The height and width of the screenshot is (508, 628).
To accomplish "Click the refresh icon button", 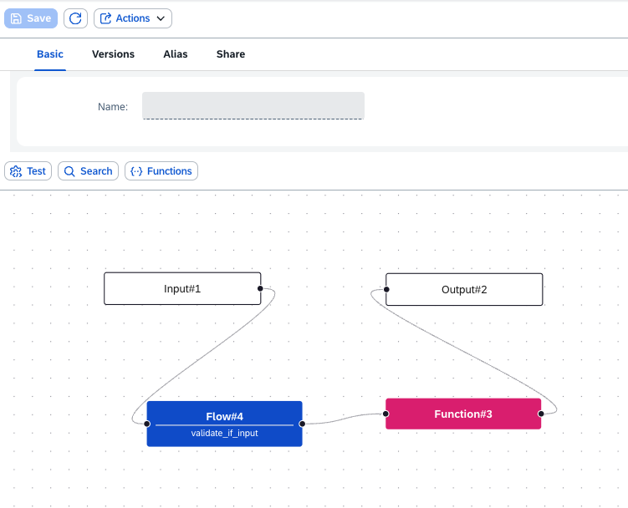I will pyautogui.click(x=75, y=18).
